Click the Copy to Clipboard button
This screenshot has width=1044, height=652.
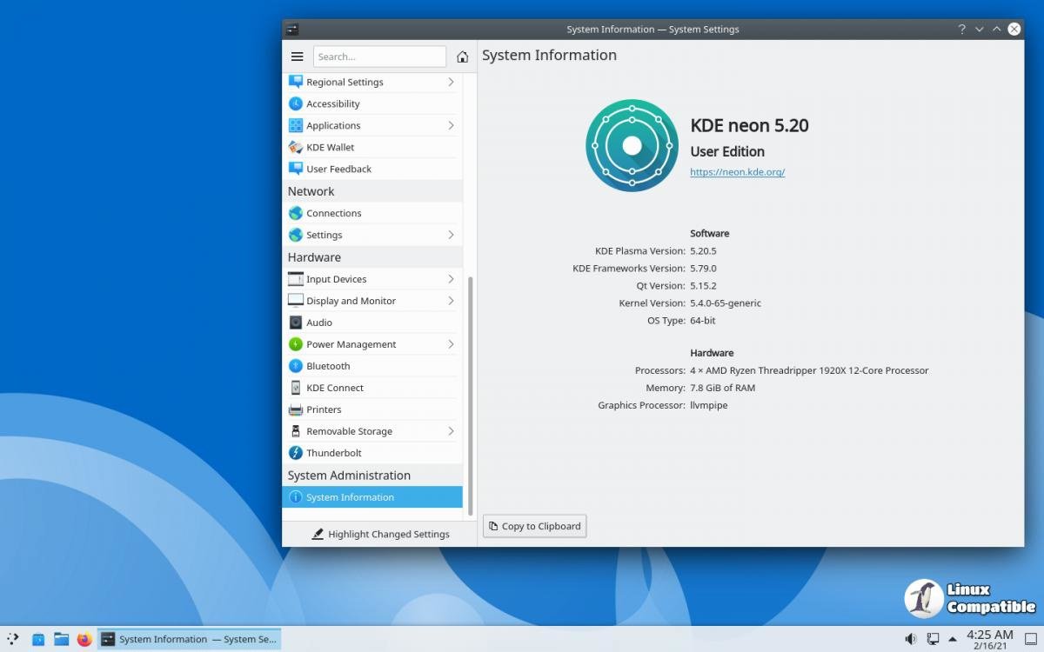tap(534, 526)
